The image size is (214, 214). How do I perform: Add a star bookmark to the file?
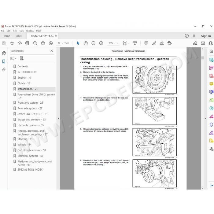coord(12,43)
